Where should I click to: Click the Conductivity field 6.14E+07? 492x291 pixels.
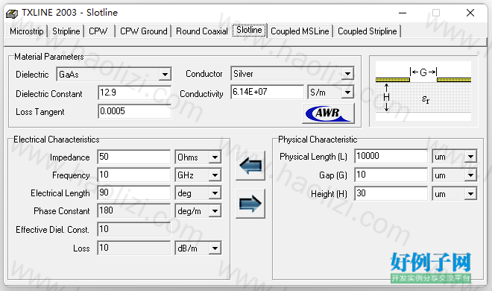click(267, 92)
